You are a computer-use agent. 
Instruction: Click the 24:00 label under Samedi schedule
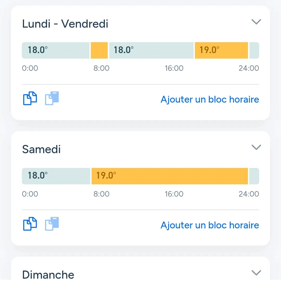pyautogui.click(x=249, y=194)
